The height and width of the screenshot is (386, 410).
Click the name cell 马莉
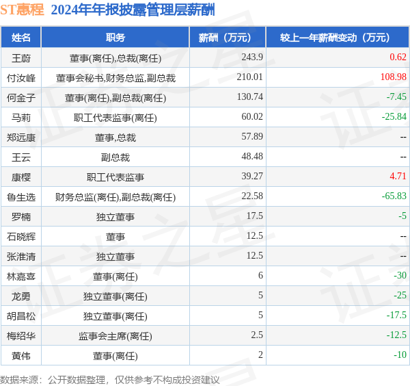21,118
